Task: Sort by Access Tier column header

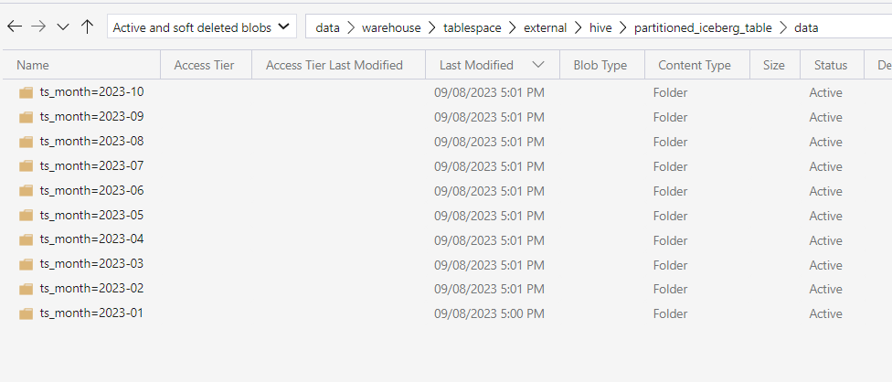Action: click(204, 66)
